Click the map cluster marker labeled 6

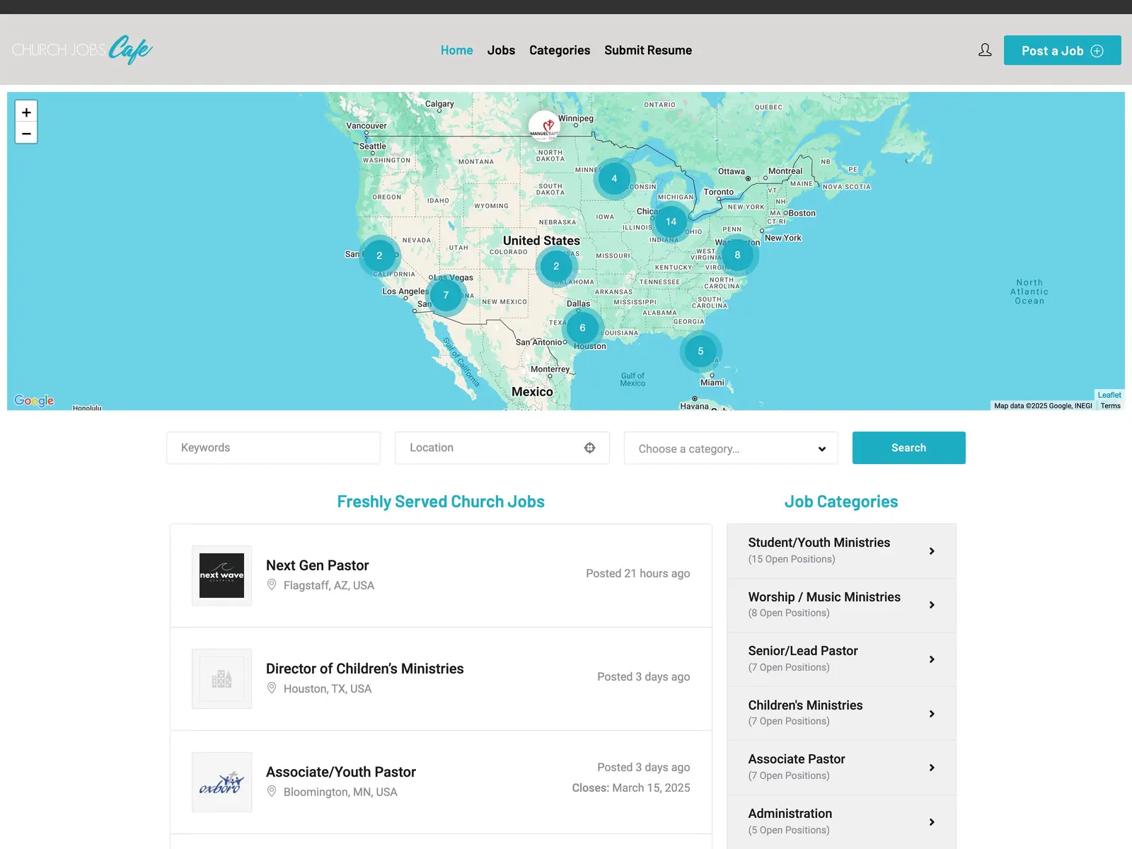(x=582, y=328)
